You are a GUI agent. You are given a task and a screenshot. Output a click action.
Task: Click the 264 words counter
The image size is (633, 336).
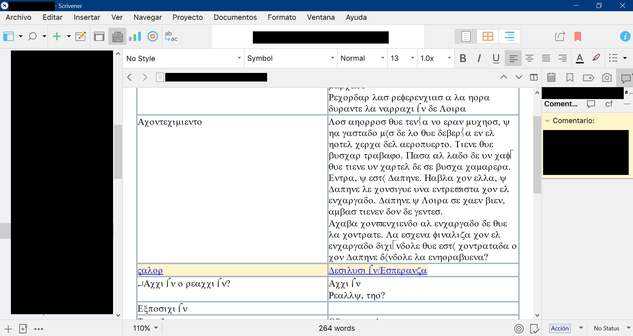(337, 328)
